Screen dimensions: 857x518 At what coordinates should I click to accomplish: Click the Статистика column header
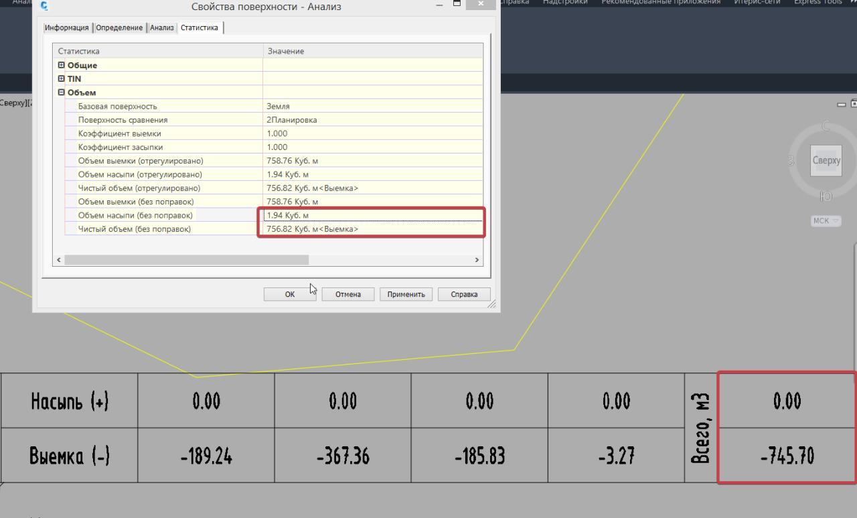158,51
